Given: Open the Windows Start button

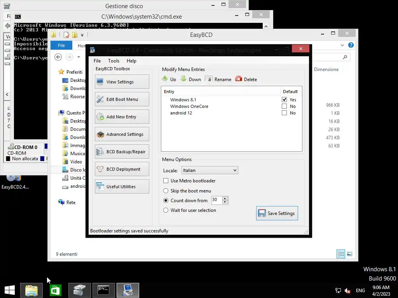Looking at the screenshot, I should coord(10,290).
